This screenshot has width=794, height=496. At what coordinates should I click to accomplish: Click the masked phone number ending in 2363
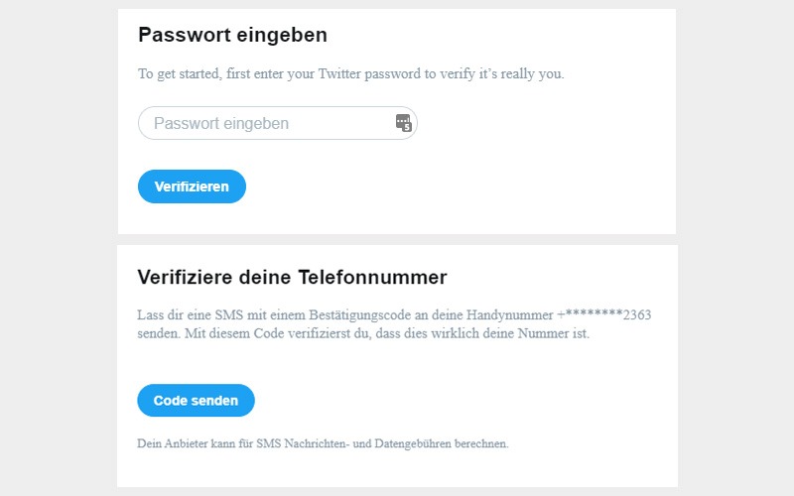tap(604, 314)
